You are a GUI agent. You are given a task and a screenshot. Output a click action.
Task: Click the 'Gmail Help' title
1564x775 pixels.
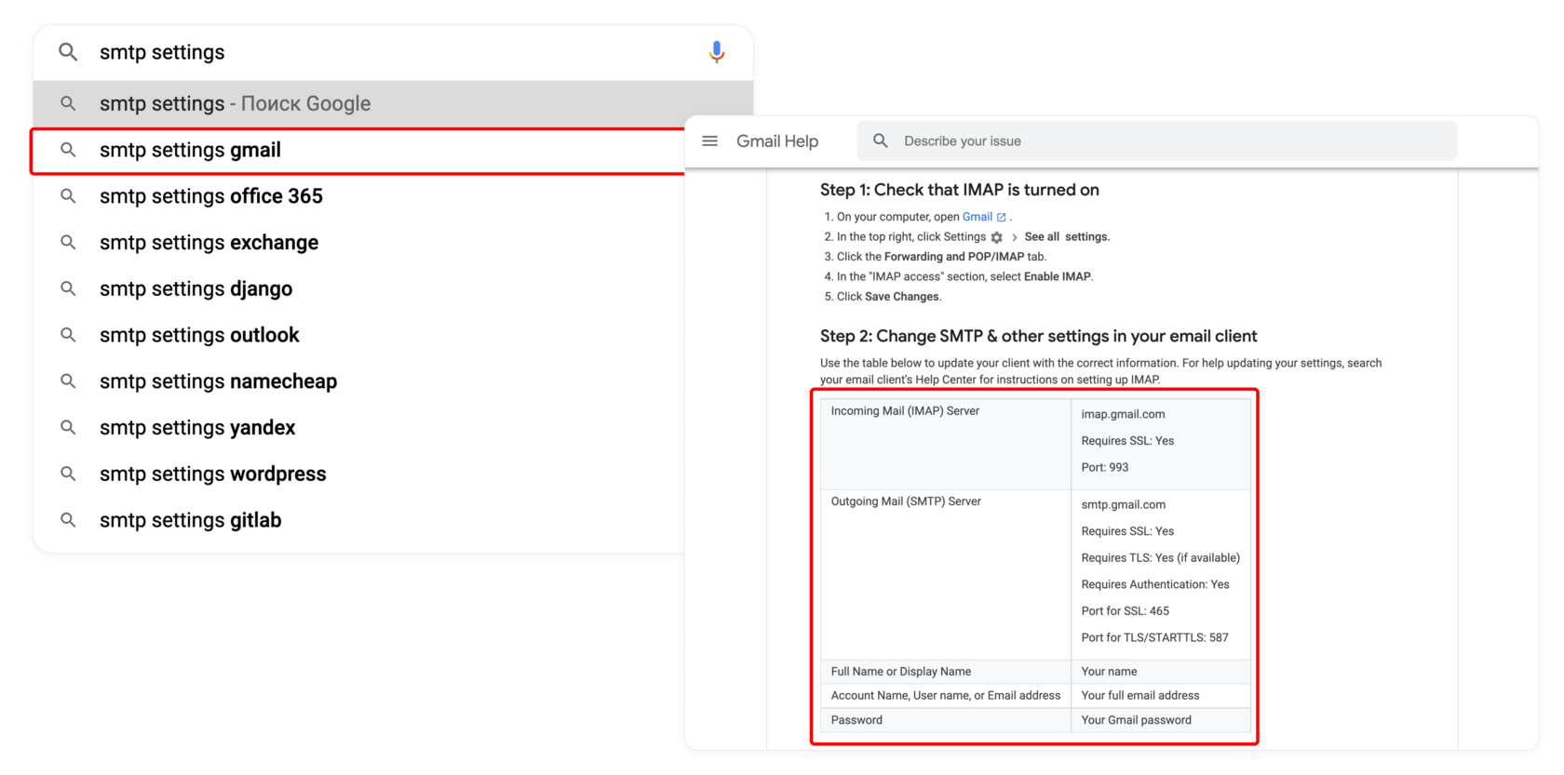tap(777, 141)
